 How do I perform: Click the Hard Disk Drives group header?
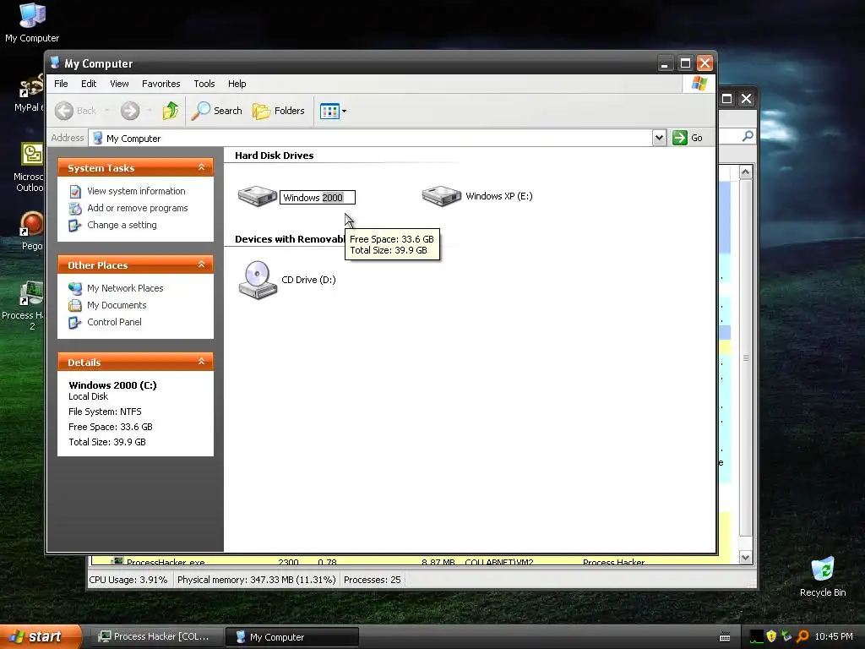(275, 155)
